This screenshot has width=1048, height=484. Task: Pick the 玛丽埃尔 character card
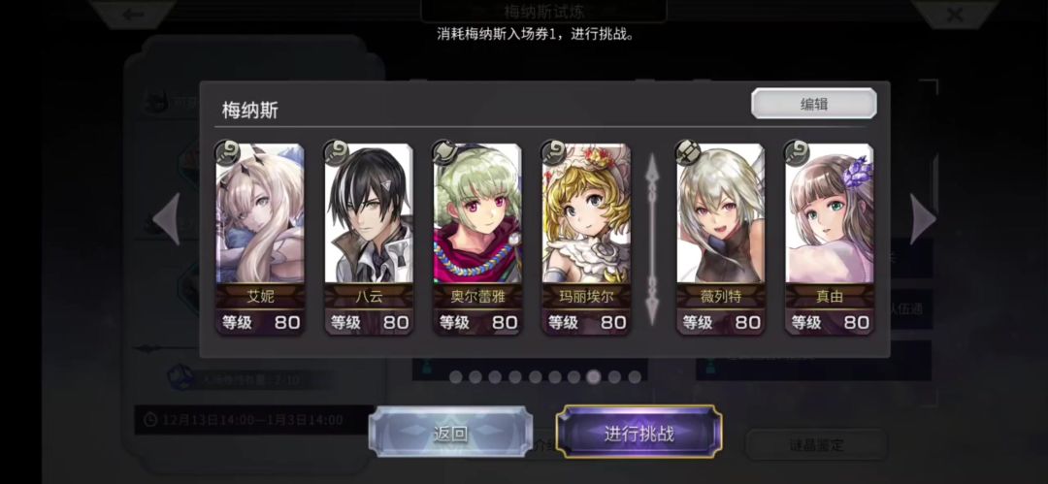click(x=586, y=239)
